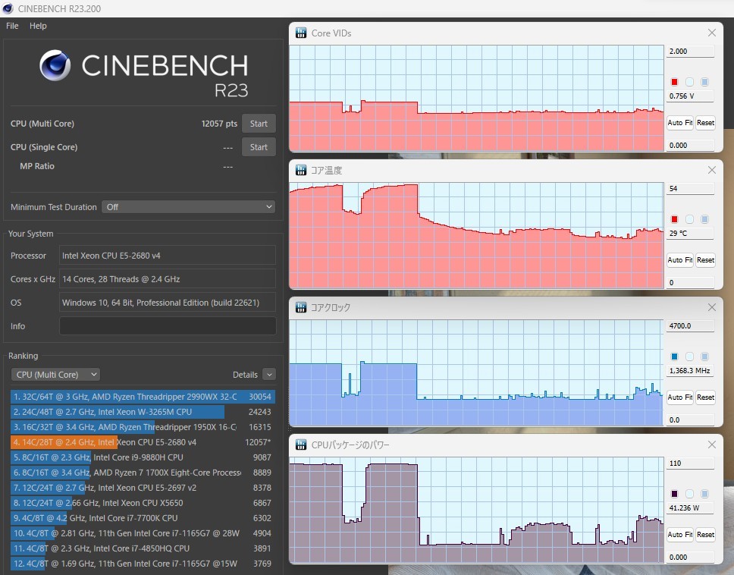Select the i7-1165G7 @15W ranking row
The width and height of the screenshot is (734, 575).
click(x=143, y=564)
